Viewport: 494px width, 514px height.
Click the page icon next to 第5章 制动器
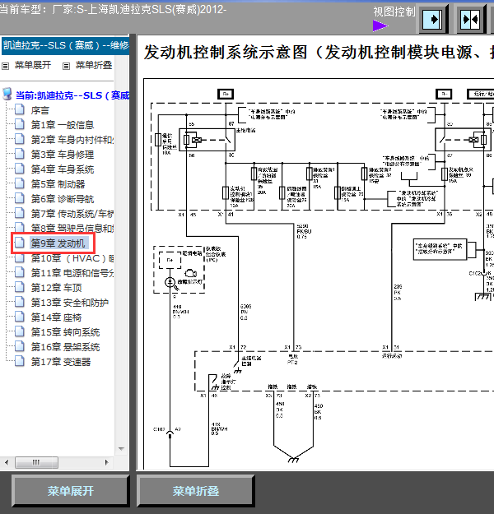[x=20, y=183]
